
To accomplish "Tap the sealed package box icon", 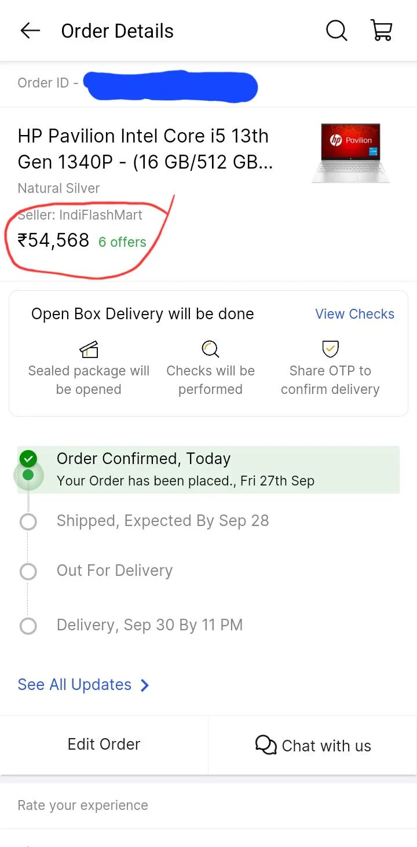I will [x=89, y=349].
